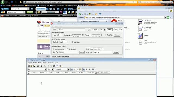174x97 pixels.
Task: Click the Stop button in Brutus
Action: 115,30
